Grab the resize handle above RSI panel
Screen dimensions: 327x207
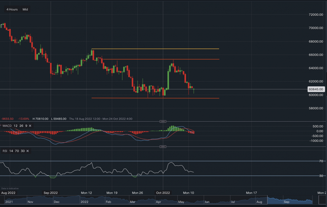(163, 147)
